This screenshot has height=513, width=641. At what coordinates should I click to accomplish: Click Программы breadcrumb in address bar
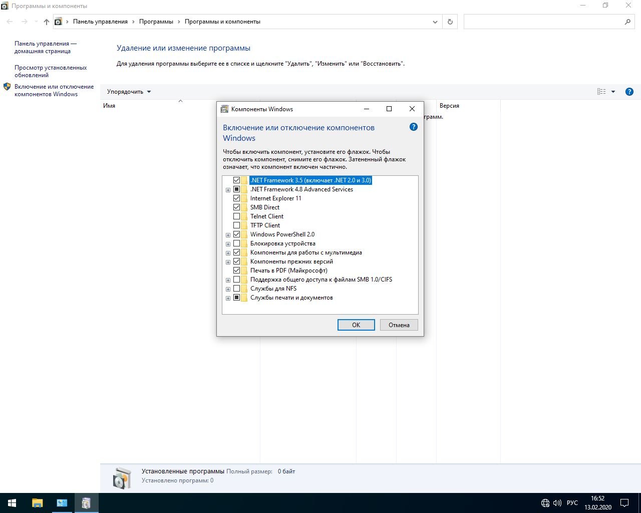[156, 22]
